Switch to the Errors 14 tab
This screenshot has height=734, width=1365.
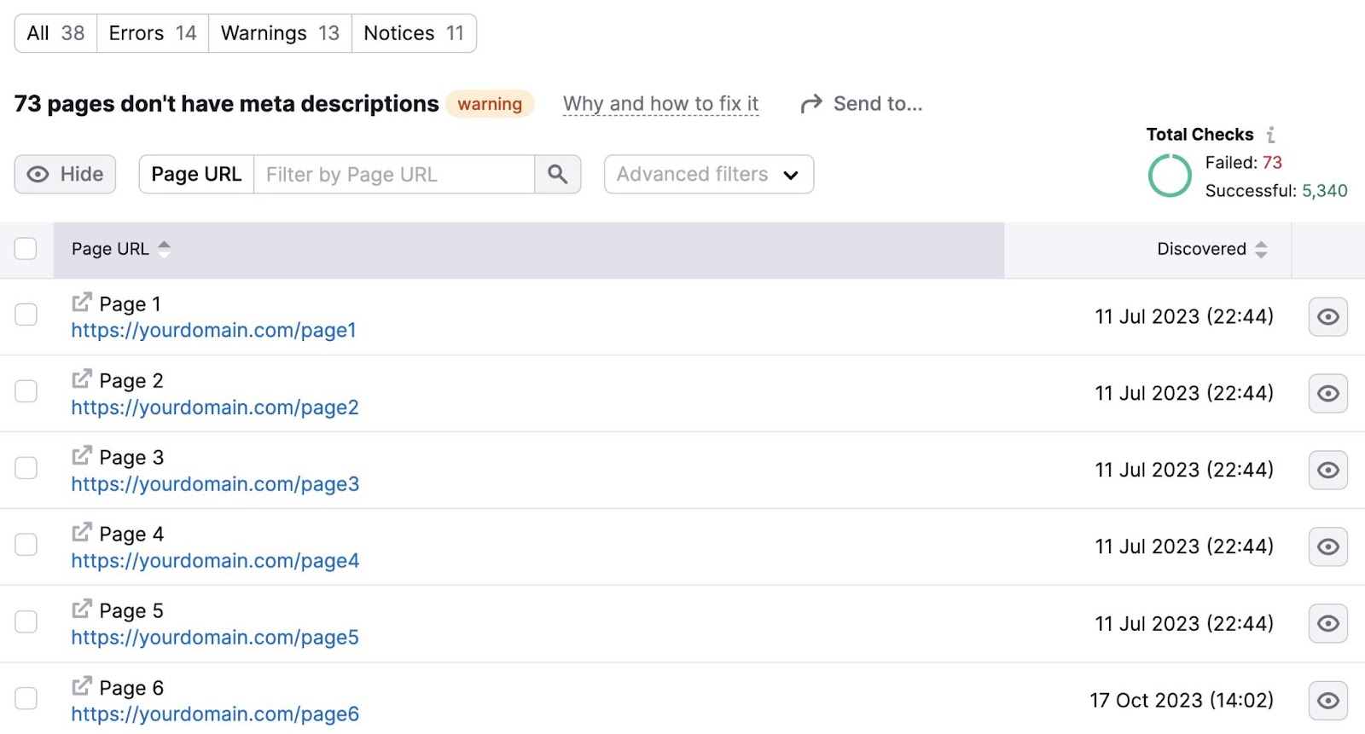(153, 33)
